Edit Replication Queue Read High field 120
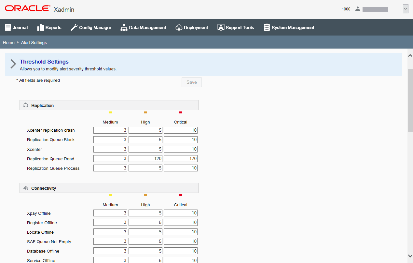 tap(145, 159)
